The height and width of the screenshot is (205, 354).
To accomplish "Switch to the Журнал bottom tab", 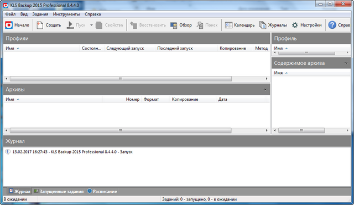I will pos(20,191).
